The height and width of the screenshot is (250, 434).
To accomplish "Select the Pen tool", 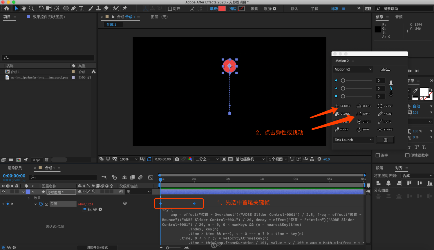I will tap(74, 8).
